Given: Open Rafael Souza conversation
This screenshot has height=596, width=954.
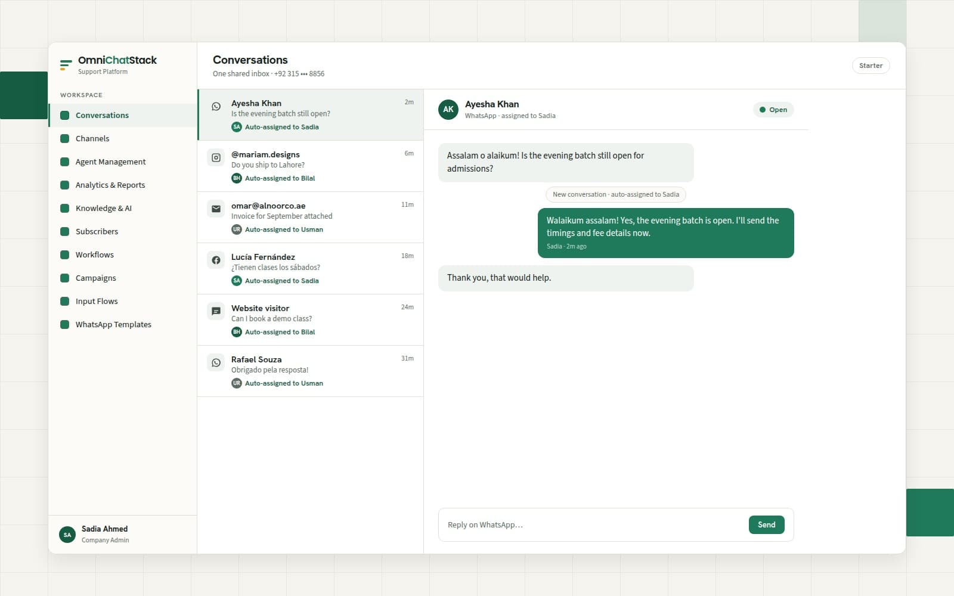Looking at the screenshot, I should click(310, 371).
